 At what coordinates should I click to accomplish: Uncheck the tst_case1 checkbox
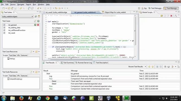pyautogui.click(x=4, y=33)
